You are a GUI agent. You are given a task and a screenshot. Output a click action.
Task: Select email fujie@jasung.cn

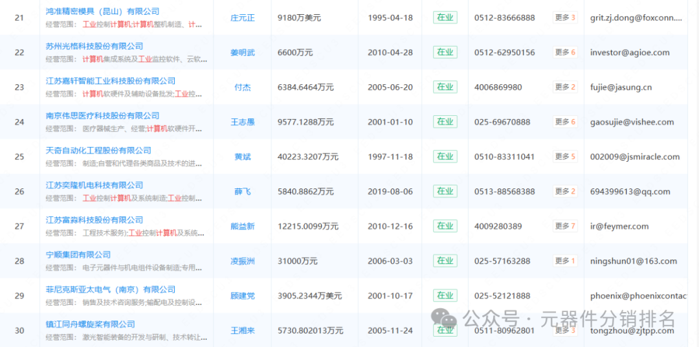pyautogui.click(x=621, y=88)
